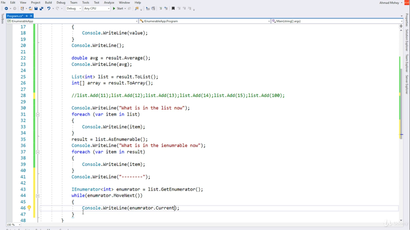410x230 pixels.
Task: Collapse the foreach block at line 31
Action: 38,114
